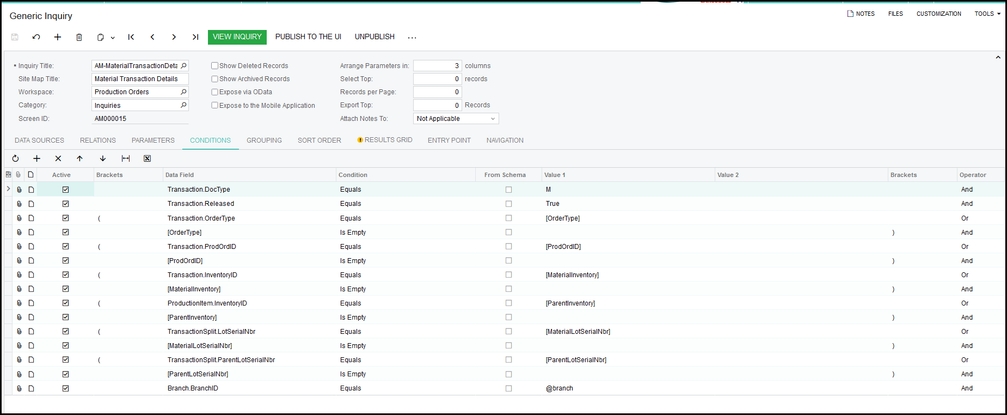This screenshot has height=415, width=1007.
Task: Fit columns to width in grid
Action: click(126, 158)
